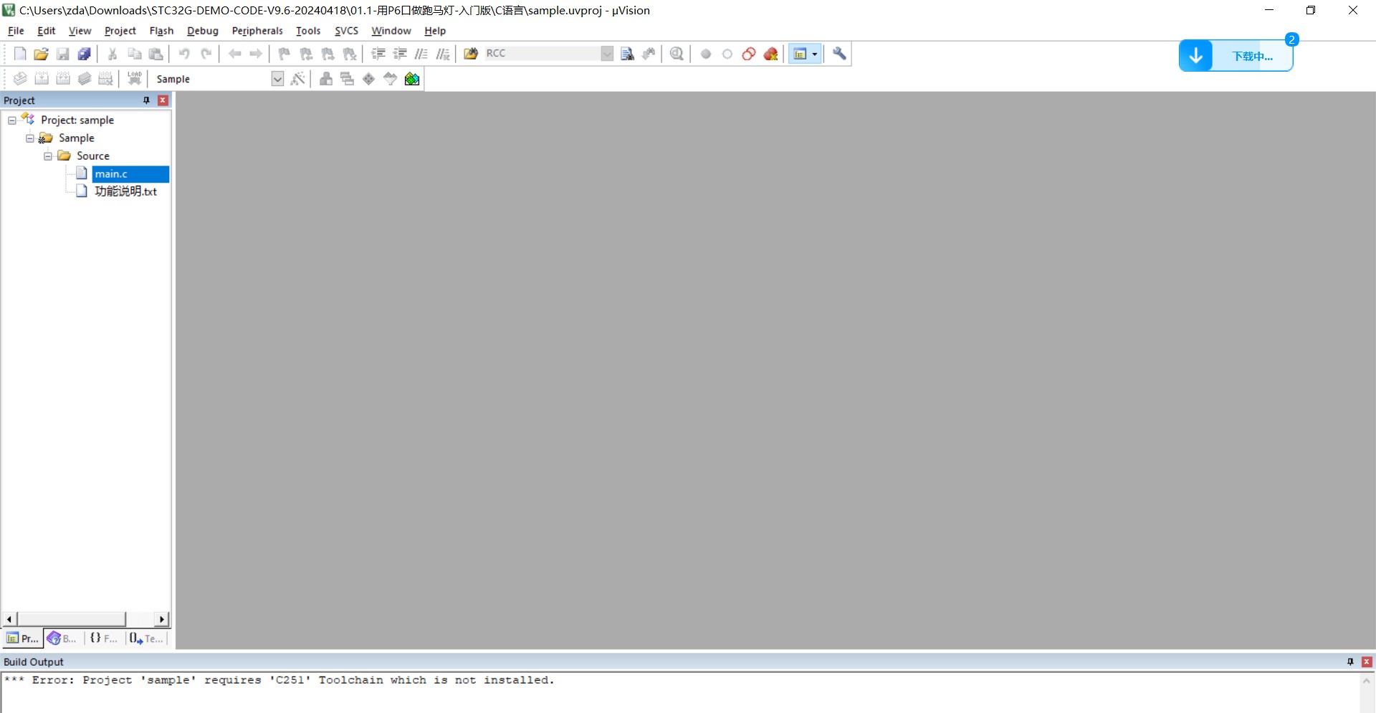Image resolution: width=1376 pixels, height=713 pixels.
Task: Click the Open file folder icon
Action: tap(42, 54)
